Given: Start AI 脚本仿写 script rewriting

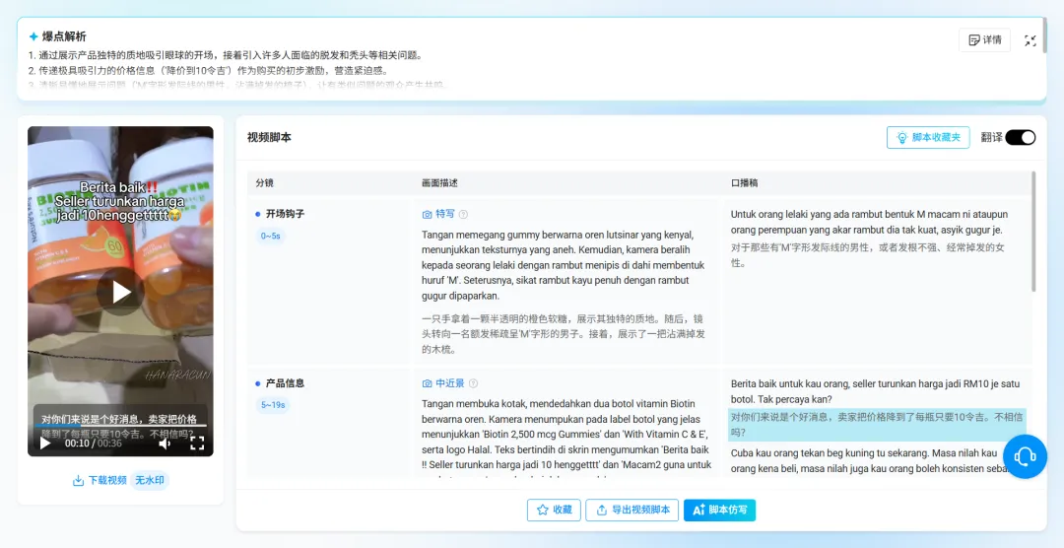Looking at the screenshot, I should (x=719, y=510).
